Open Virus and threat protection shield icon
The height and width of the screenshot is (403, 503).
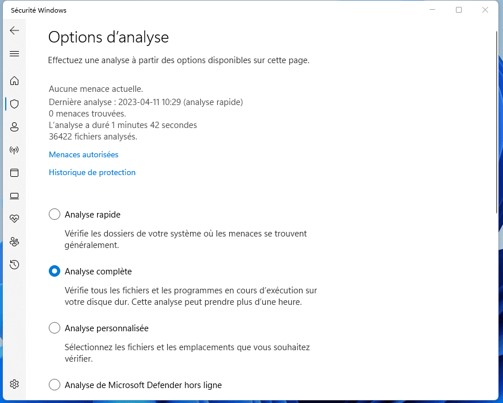tap(14, 104)
